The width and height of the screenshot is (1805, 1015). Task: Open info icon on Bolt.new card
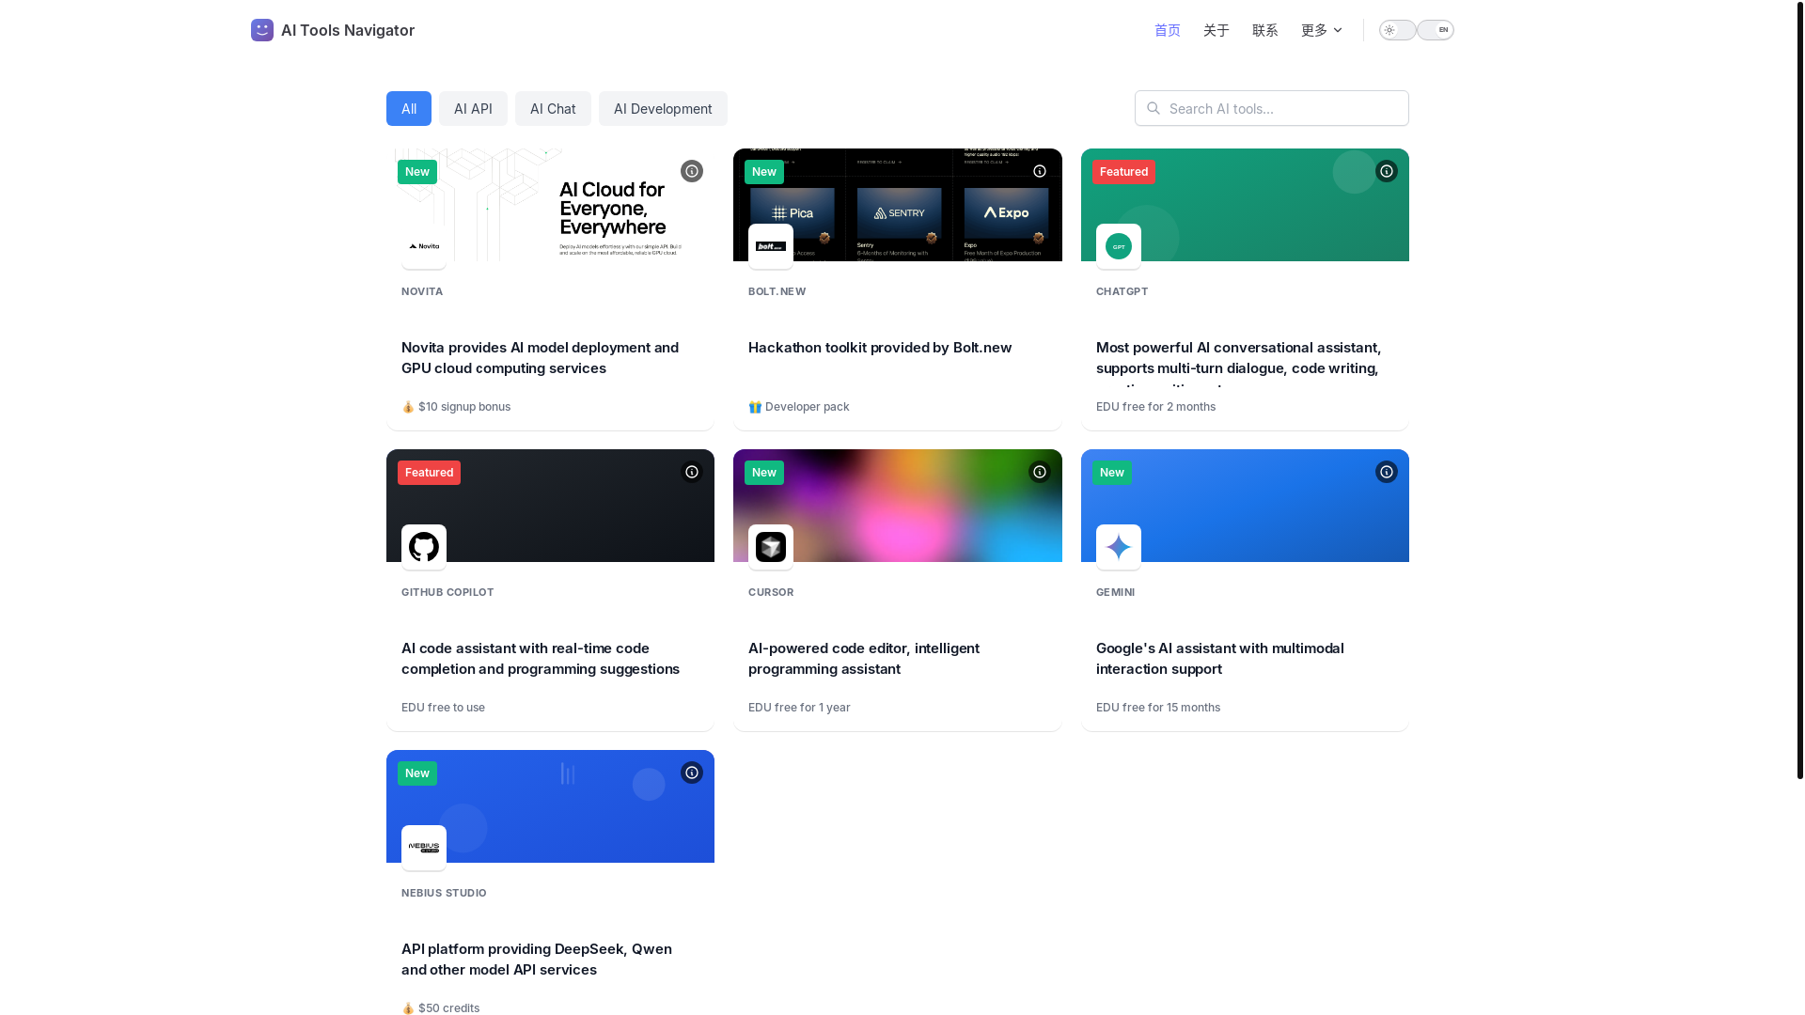pos(1040,171)
